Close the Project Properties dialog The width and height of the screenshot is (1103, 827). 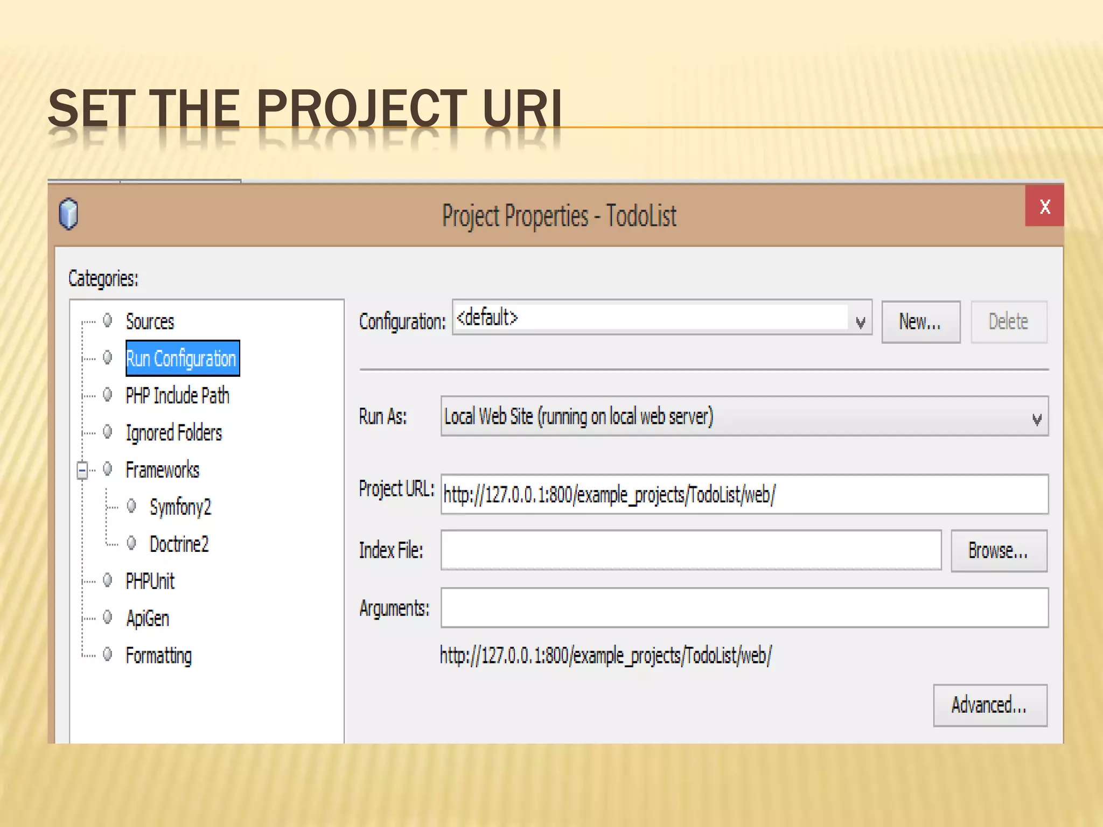[1044, 206]
